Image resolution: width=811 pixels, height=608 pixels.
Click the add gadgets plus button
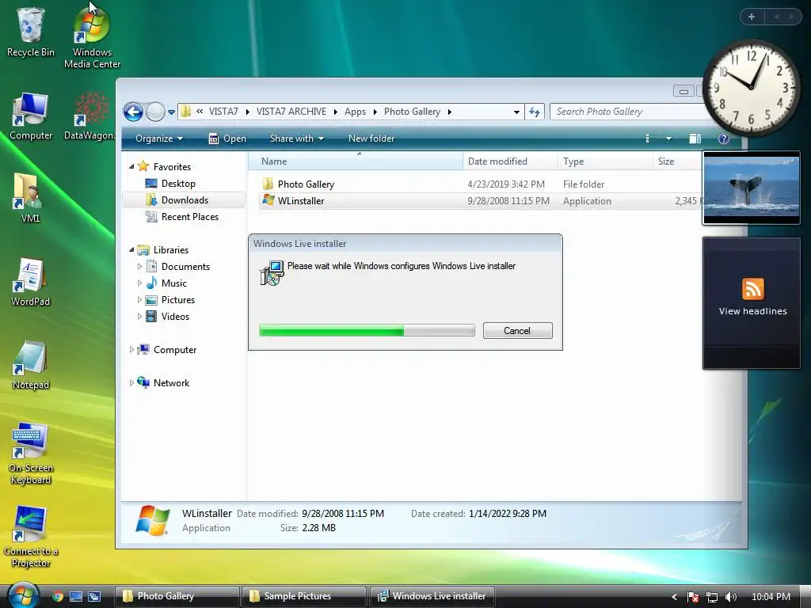coord(752,17)
